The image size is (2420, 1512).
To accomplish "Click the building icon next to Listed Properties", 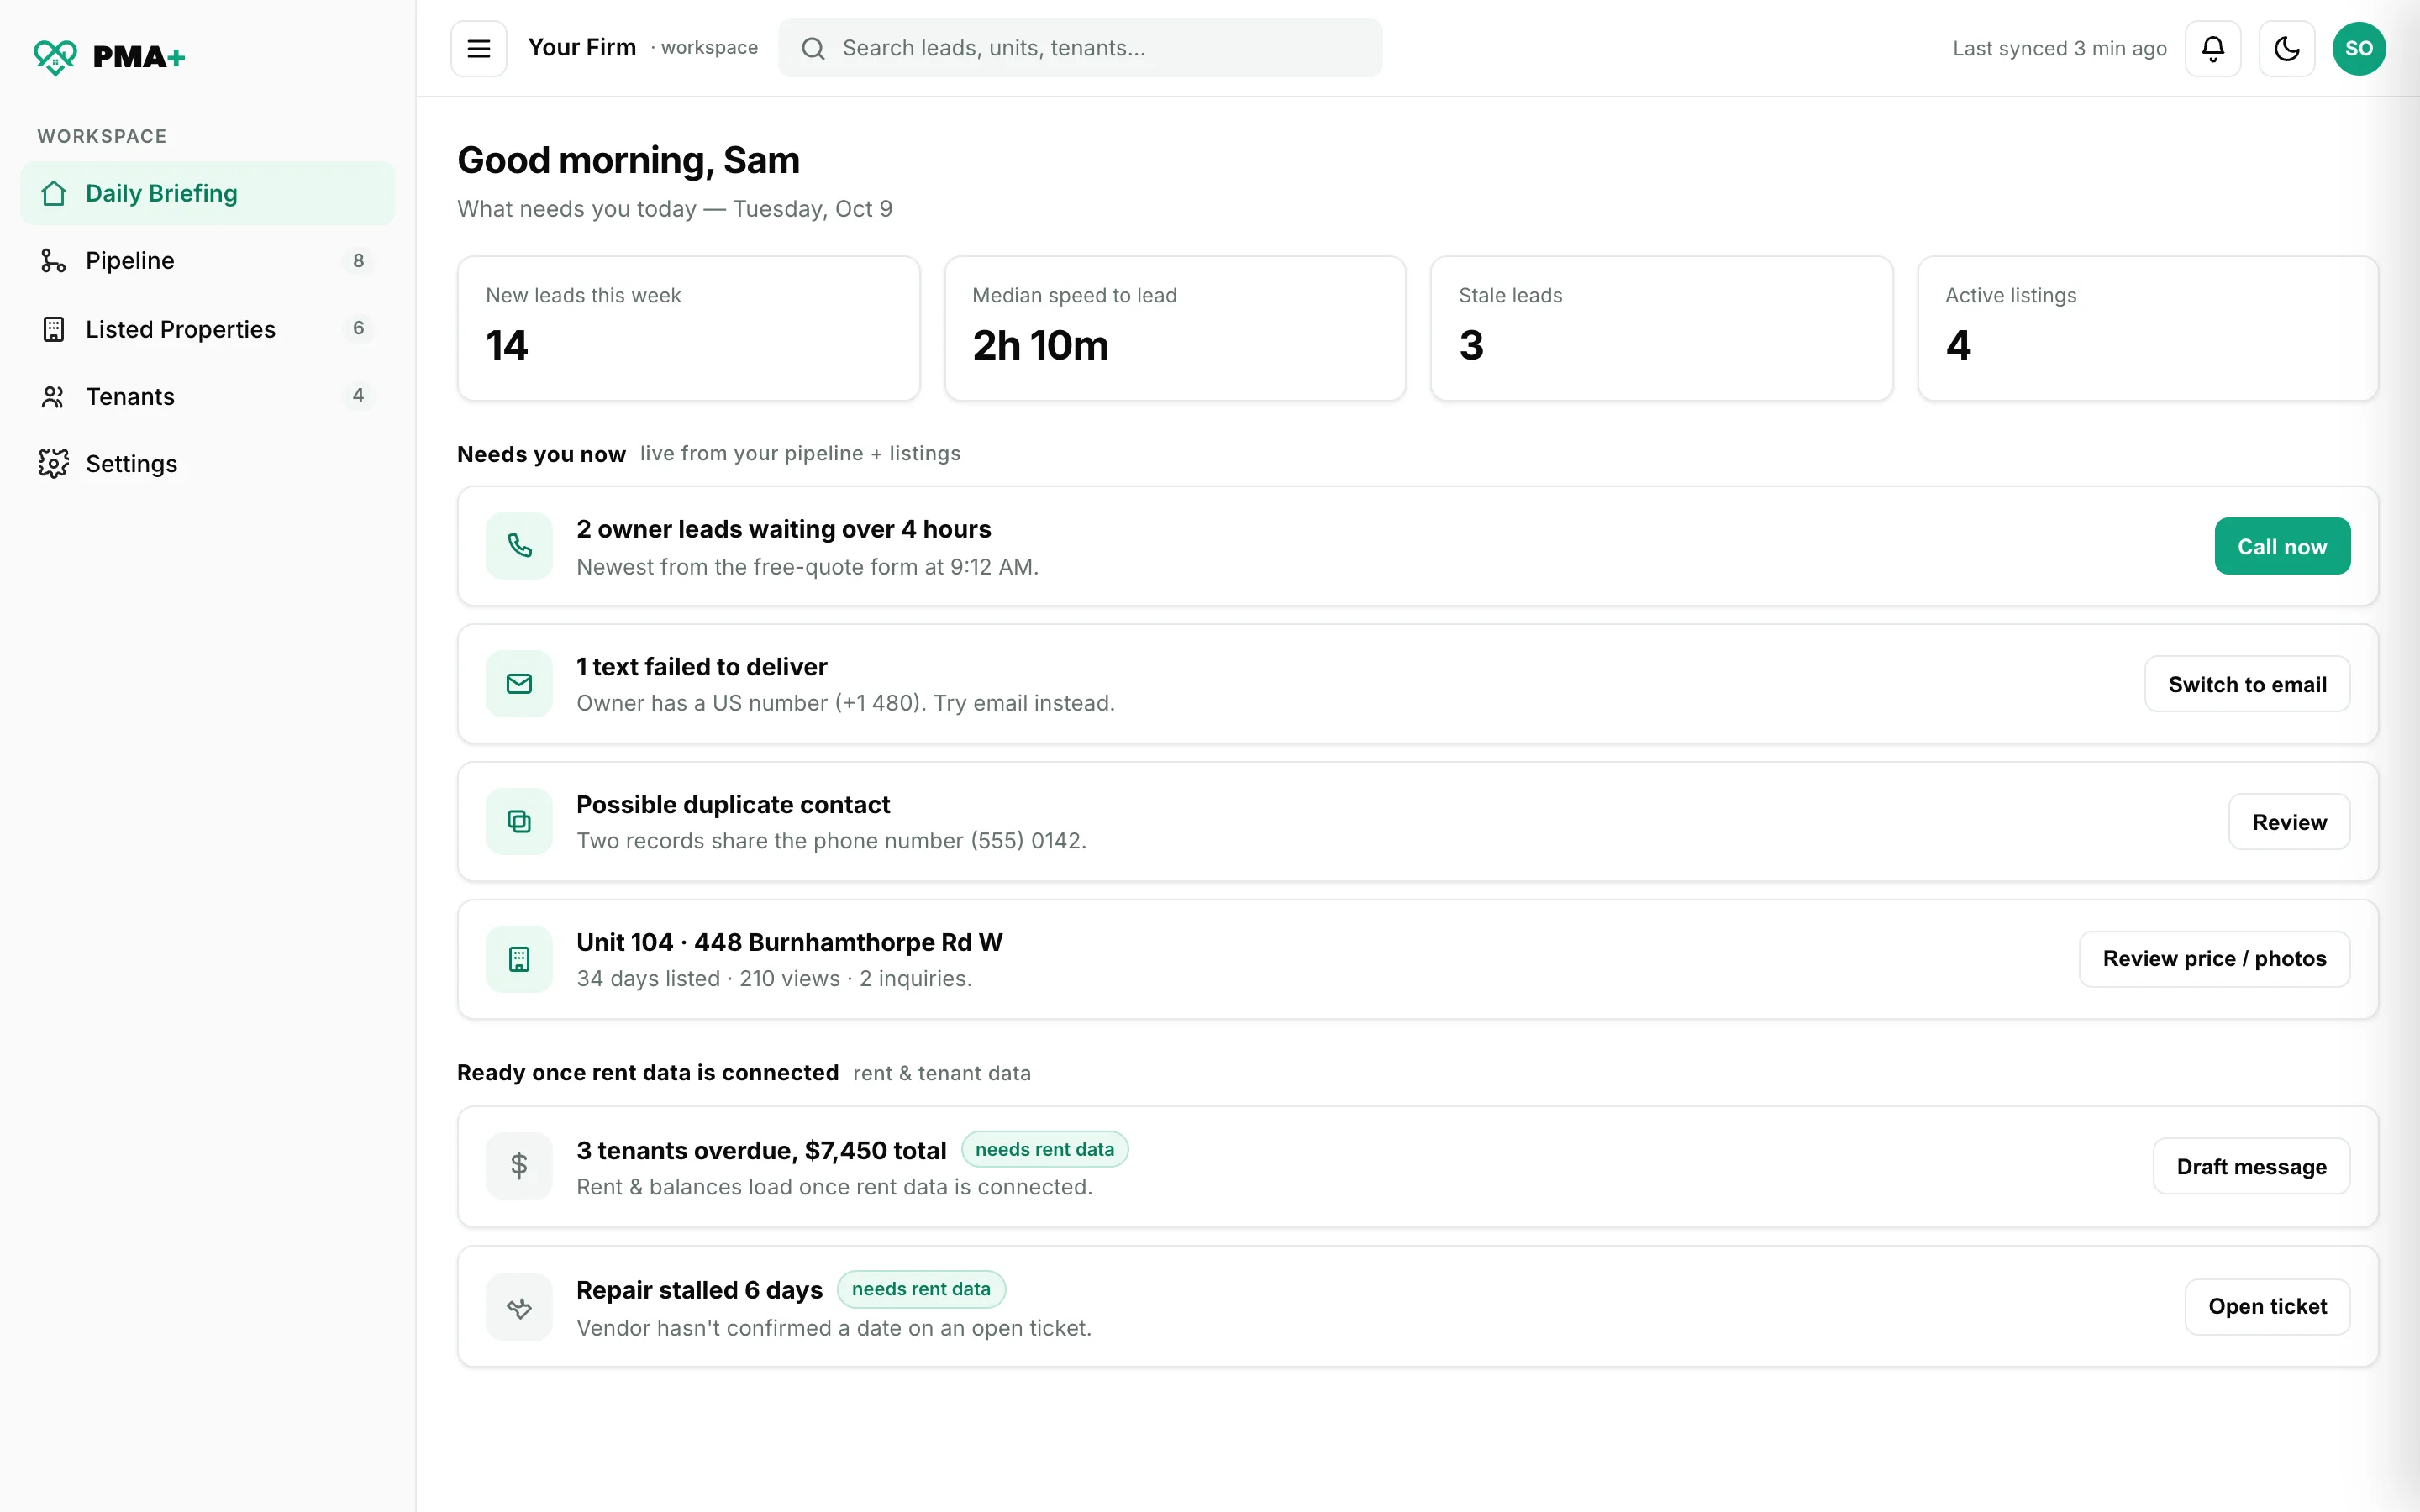I will [53, 329].
